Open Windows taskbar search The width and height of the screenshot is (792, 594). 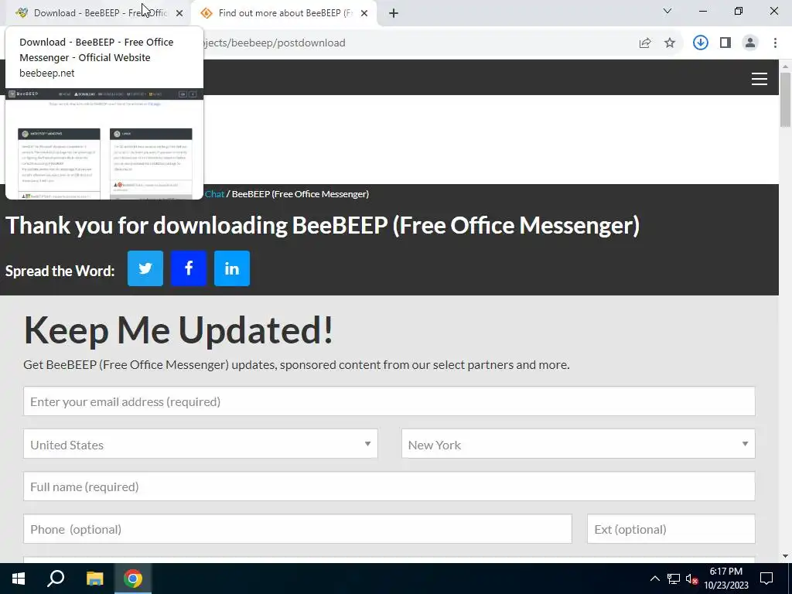click(56, 579)
